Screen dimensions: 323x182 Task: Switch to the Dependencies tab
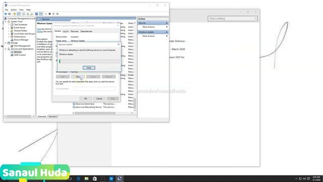pyautogui.click(x=86, y=31)
